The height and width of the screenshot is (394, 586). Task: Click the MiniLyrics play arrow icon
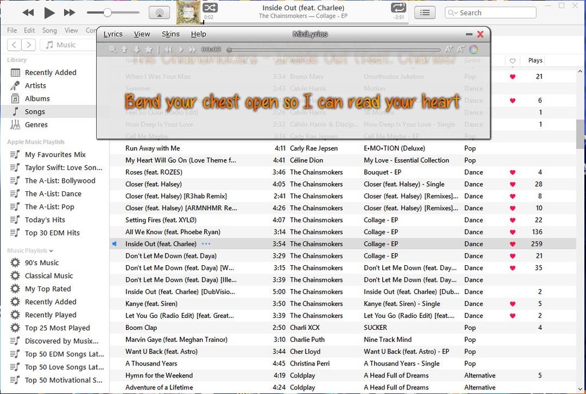[181, 49]
